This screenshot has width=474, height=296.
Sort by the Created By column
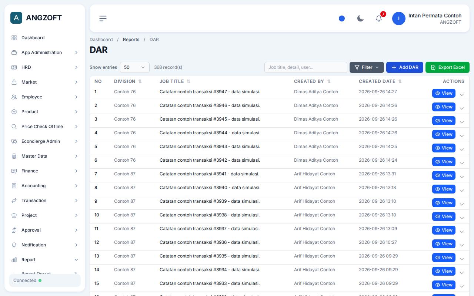(312, 81)
